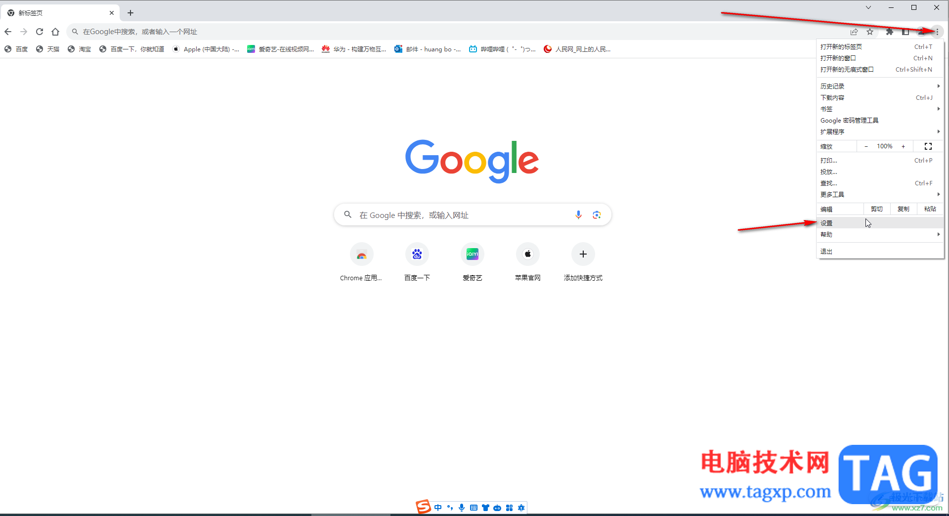Open the Apple (中国大陆) bookmark
The image size is (949, 516).
pos(206,49)
